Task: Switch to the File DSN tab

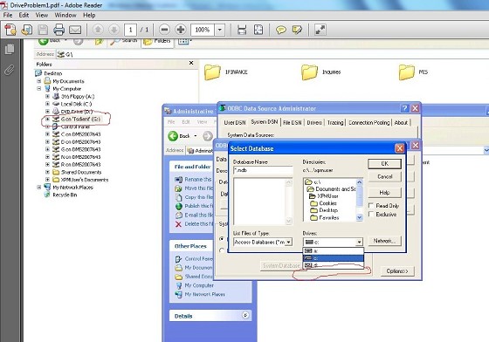Action: pos(293,123)
